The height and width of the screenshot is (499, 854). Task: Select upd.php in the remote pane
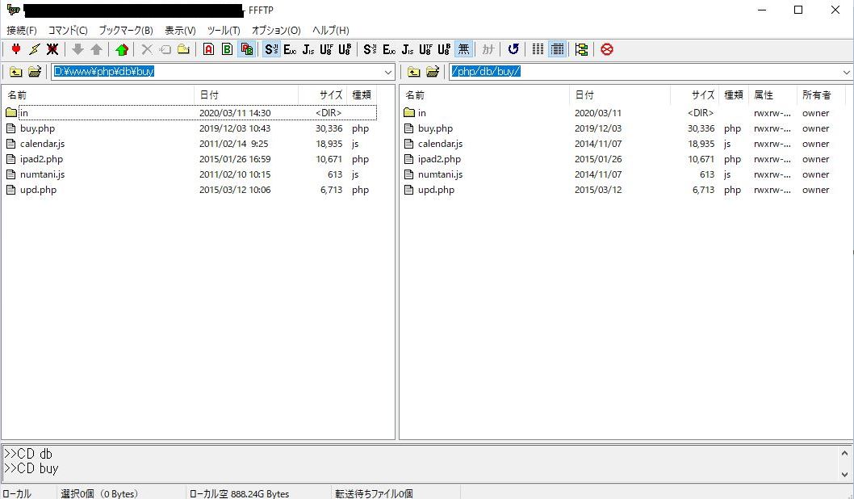tap(433, 190)
